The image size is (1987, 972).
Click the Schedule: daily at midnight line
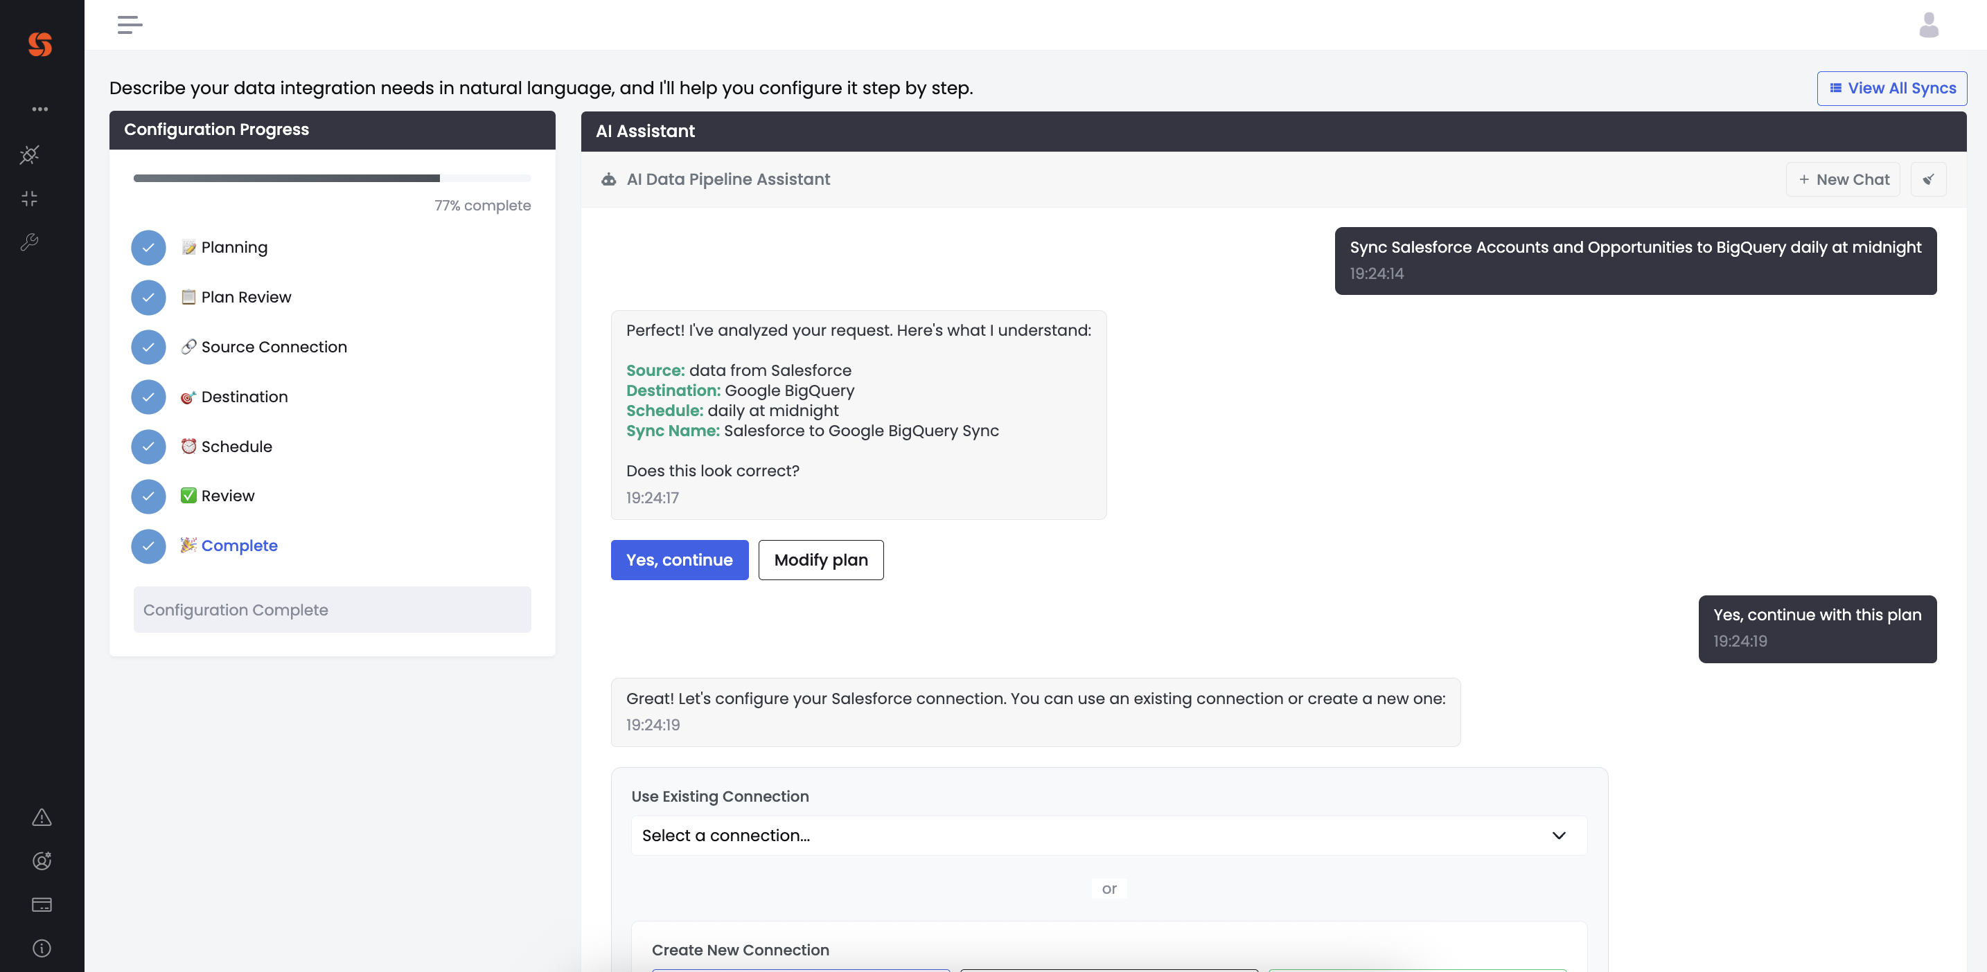732,411
